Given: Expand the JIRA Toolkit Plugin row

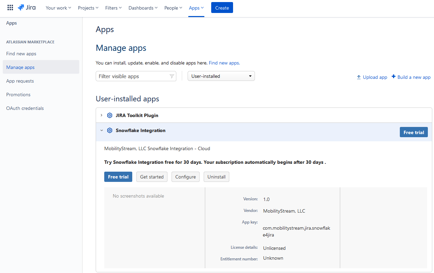Looking at the screenshot, I should (x=101, y=115).
